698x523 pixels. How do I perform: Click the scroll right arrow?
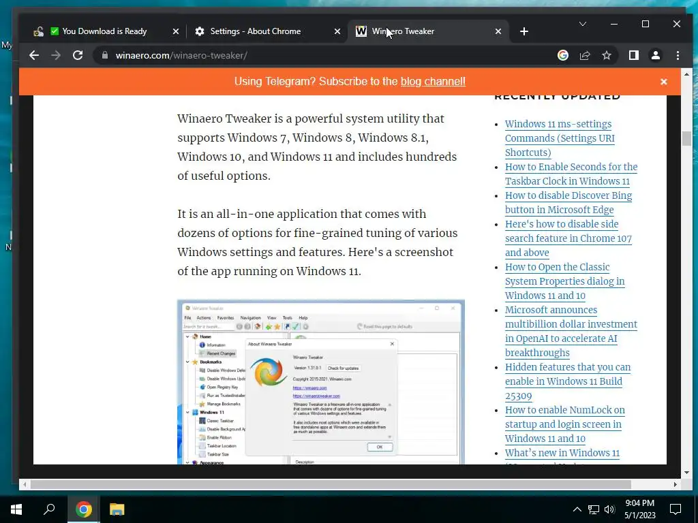point(676,484)
